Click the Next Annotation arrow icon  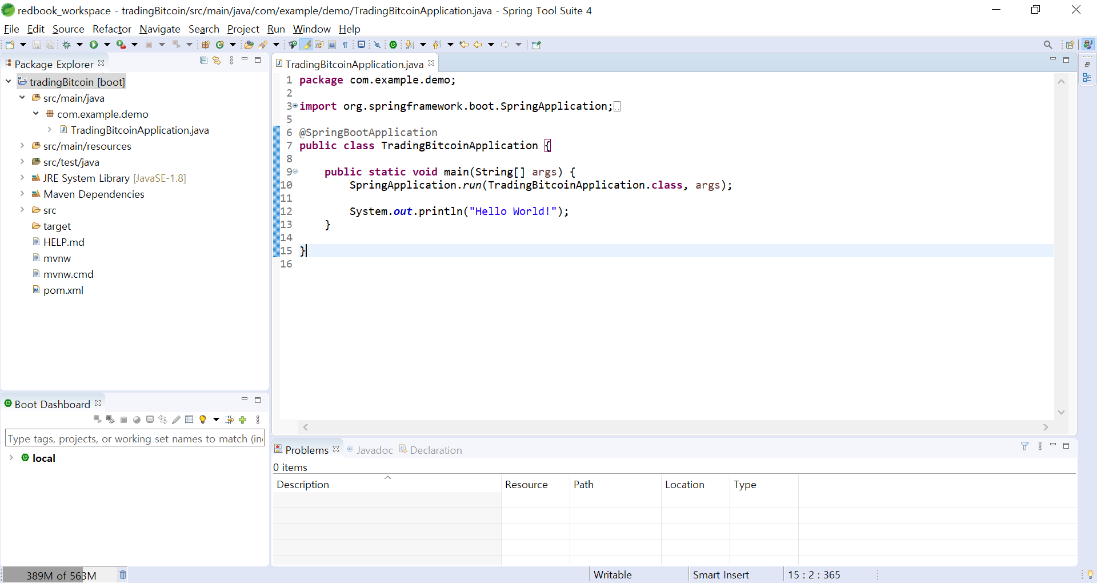point(409,45)
